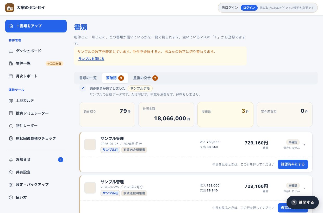Screen dimensions: 323x213
Task: Open ダッシュボード in the sidebar
Action: click(x=36, y=51)
